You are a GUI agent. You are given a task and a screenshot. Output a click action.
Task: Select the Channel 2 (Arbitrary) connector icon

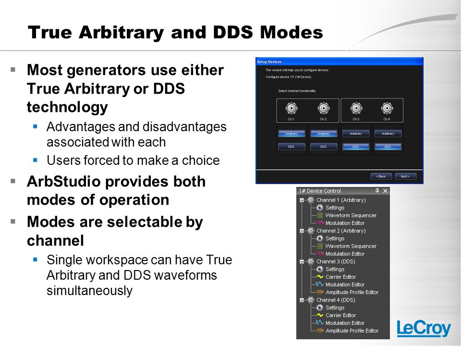tap(311, 231)
